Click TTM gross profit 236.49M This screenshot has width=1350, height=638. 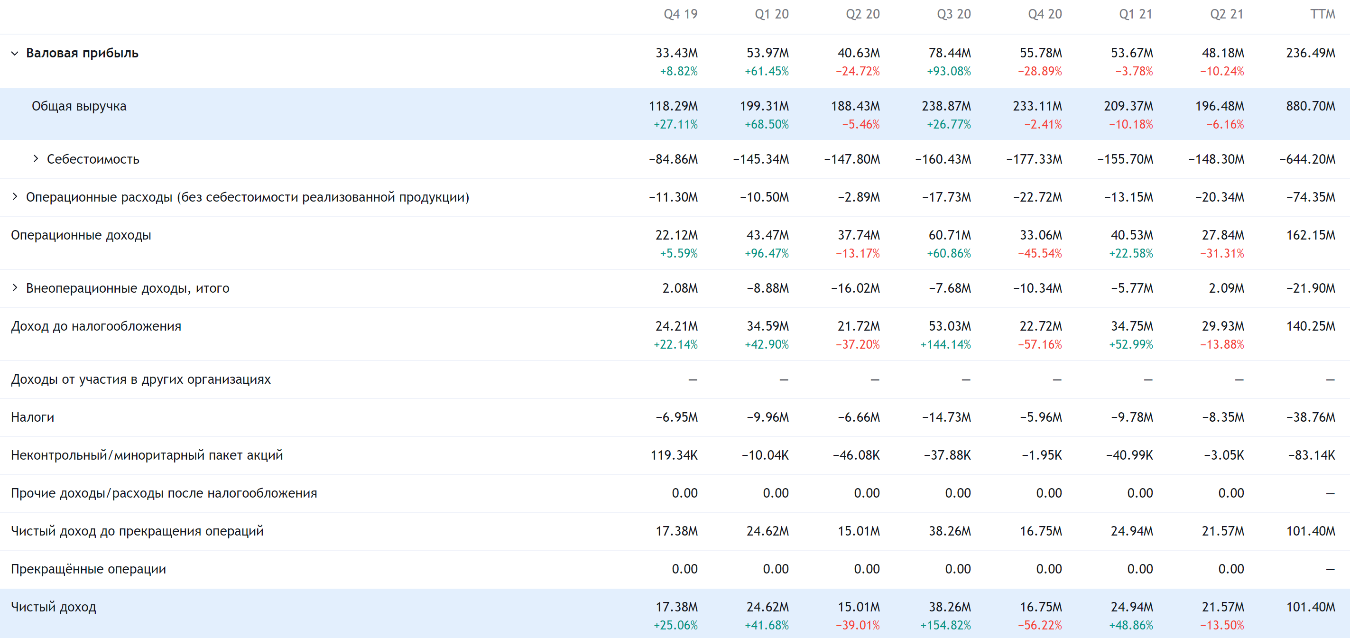1310,54
